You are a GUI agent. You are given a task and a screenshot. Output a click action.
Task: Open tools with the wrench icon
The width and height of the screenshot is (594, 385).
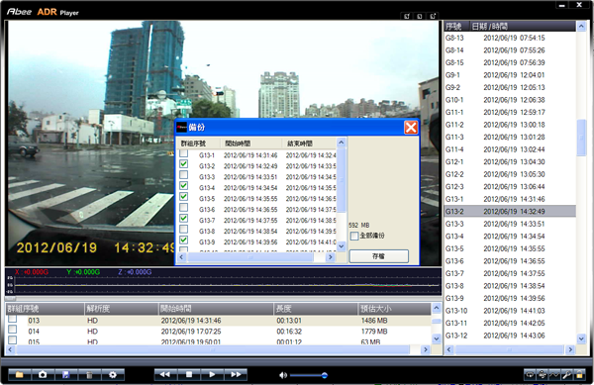pyautogui.click(x=566, y=375)
